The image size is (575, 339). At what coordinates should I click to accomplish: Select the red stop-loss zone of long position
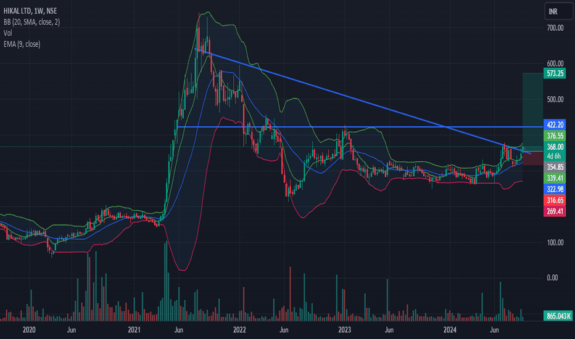[532, 158]
